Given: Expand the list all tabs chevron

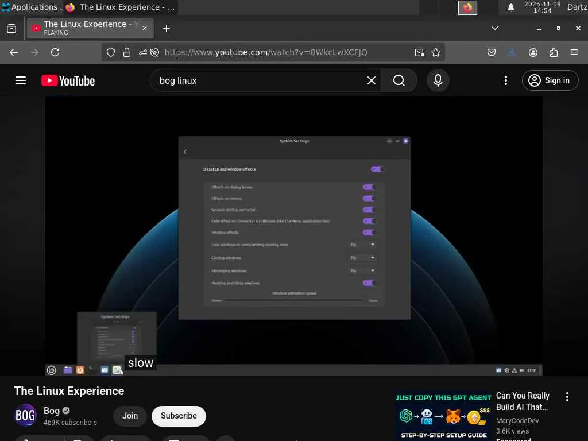Looking at the screenshot, I should pyautogui.click(x=495, y=28).
